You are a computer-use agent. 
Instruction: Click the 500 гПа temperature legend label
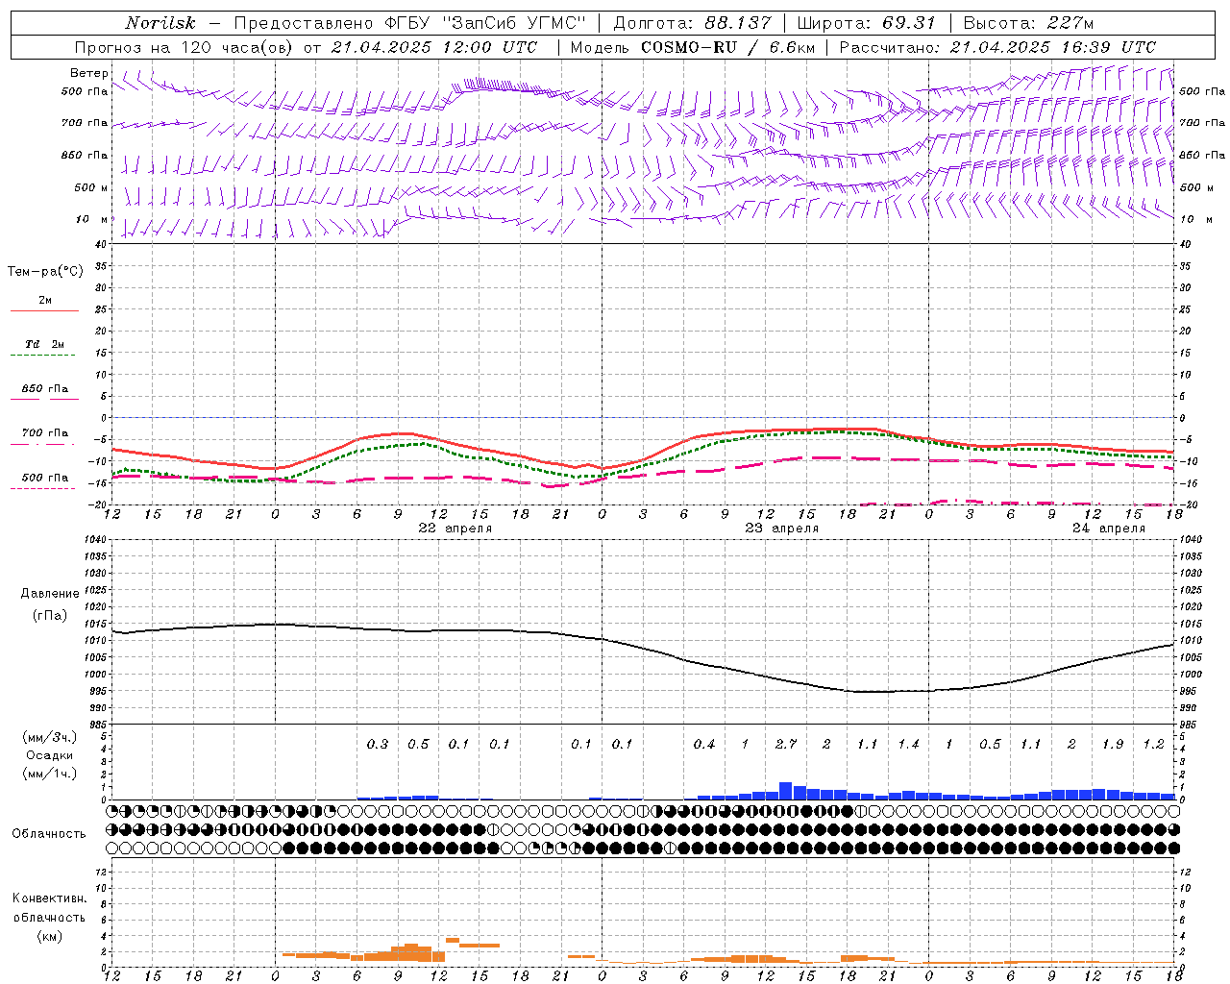click(x=45, y=478)
